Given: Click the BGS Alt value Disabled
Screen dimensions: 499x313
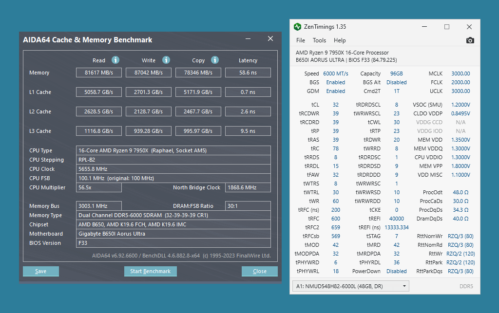Looking at the screenshot, I should (x=397, y=82).
